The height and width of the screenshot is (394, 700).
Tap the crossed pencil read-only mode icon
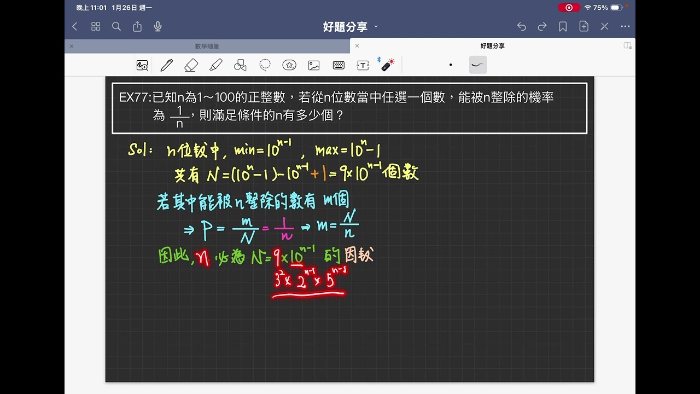coord(604,26)
